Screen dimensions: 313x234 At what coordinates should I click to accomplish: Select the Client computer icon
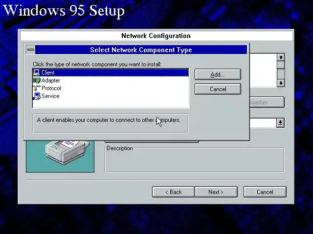point(36,73)
